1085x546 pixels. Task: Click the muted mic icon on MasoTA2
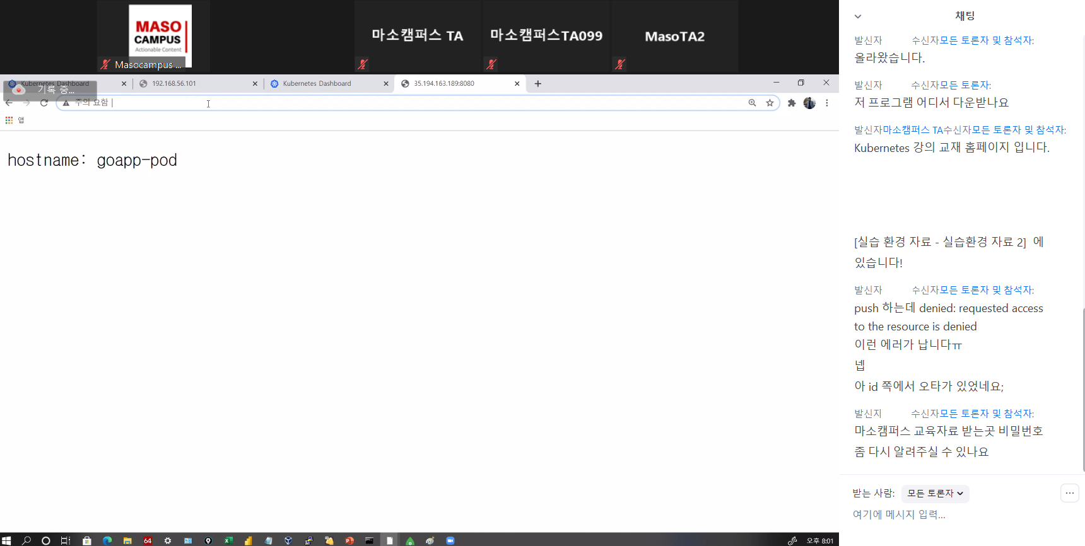[620, 64]
